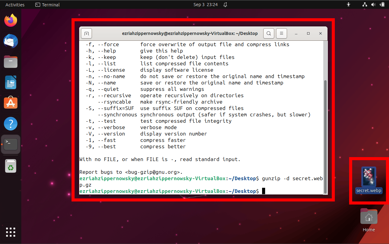Viewport: 389px width, 244px height.
Task: Open the Files application
Action: point(11,62)
